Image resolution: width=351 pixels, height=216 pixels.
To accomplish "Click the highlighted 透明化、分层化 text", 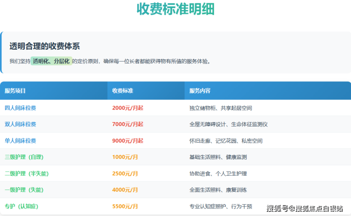I will click(51, 61).
